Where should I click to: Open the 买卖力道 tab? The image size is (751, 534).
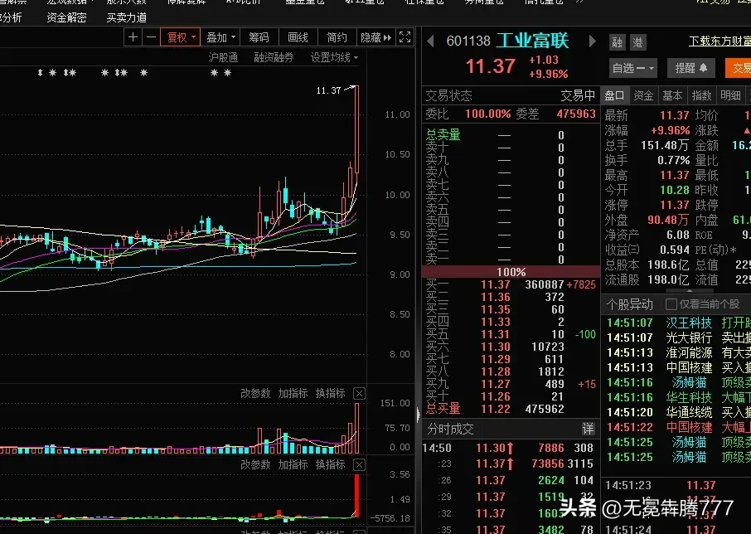pos(127,17)
